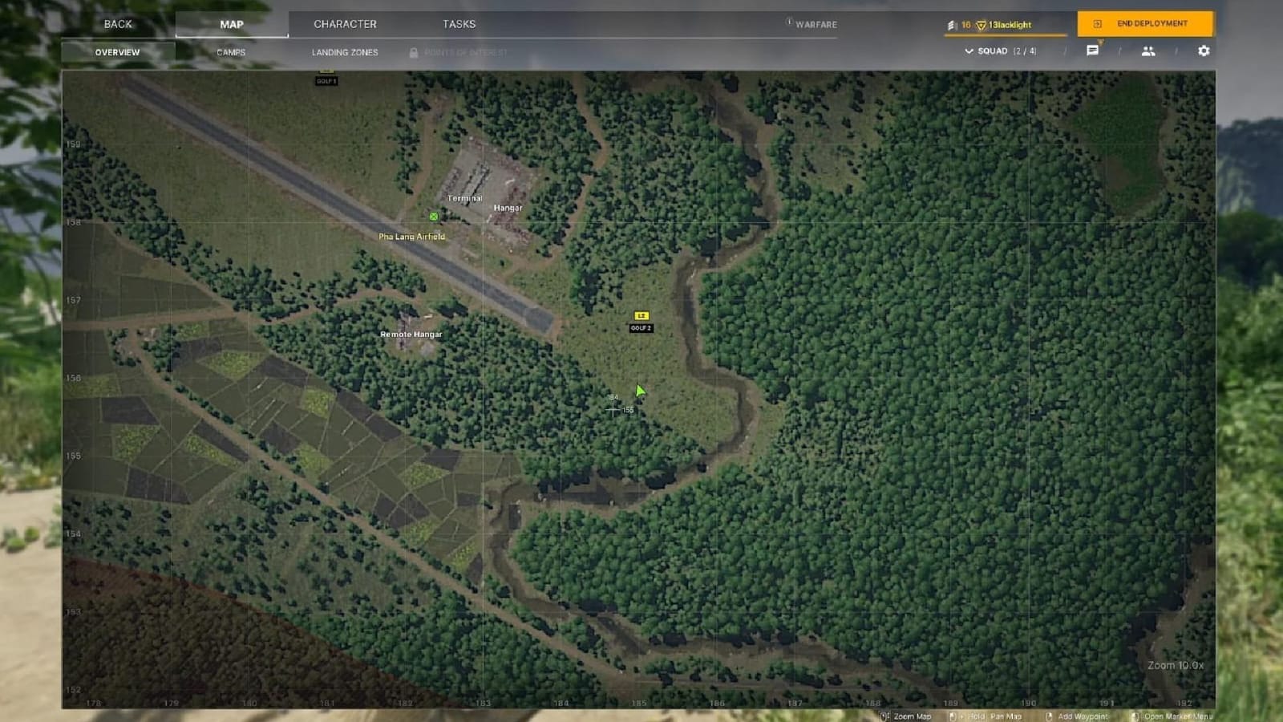Image resolution: width=1283 pixels, height=722 pixels.
Task: Click the squad members icon near the settings gear
Action: coord(1148,50)
